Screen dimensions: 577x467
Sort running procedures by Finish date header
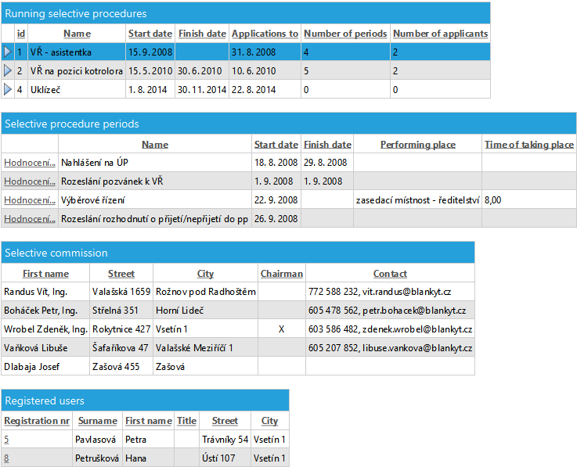pyautogui.click(x=202, y=34)
